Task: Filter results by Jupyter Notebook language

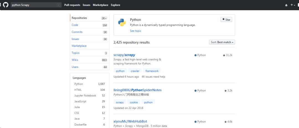Action: tap(90, 96)
